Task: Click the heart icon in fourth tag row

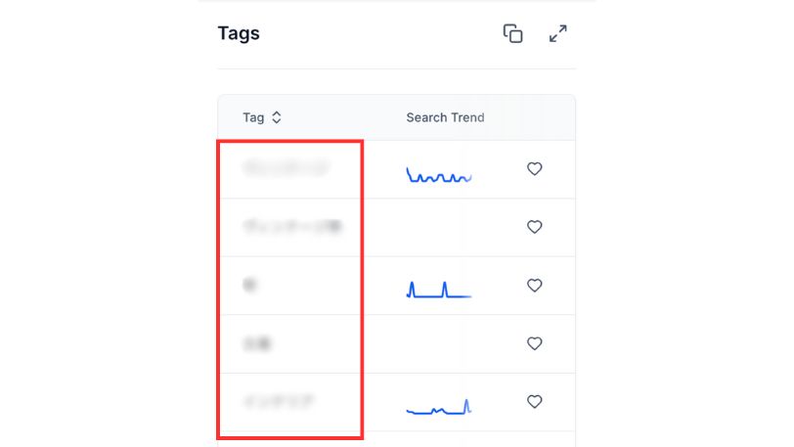Action: pos(534,343)
